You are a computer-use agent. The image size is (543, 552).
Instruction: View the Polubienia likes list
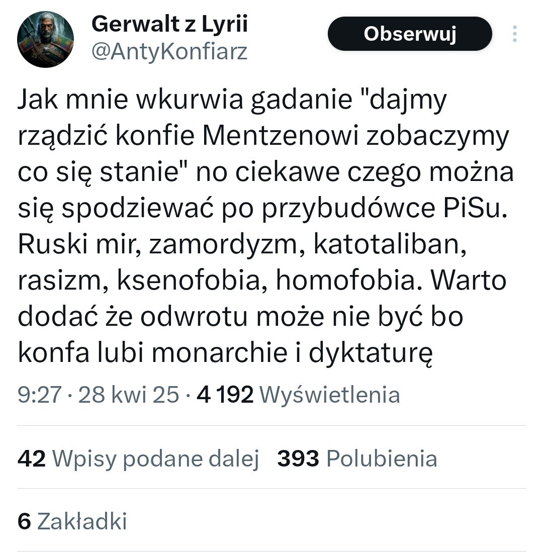382,458
